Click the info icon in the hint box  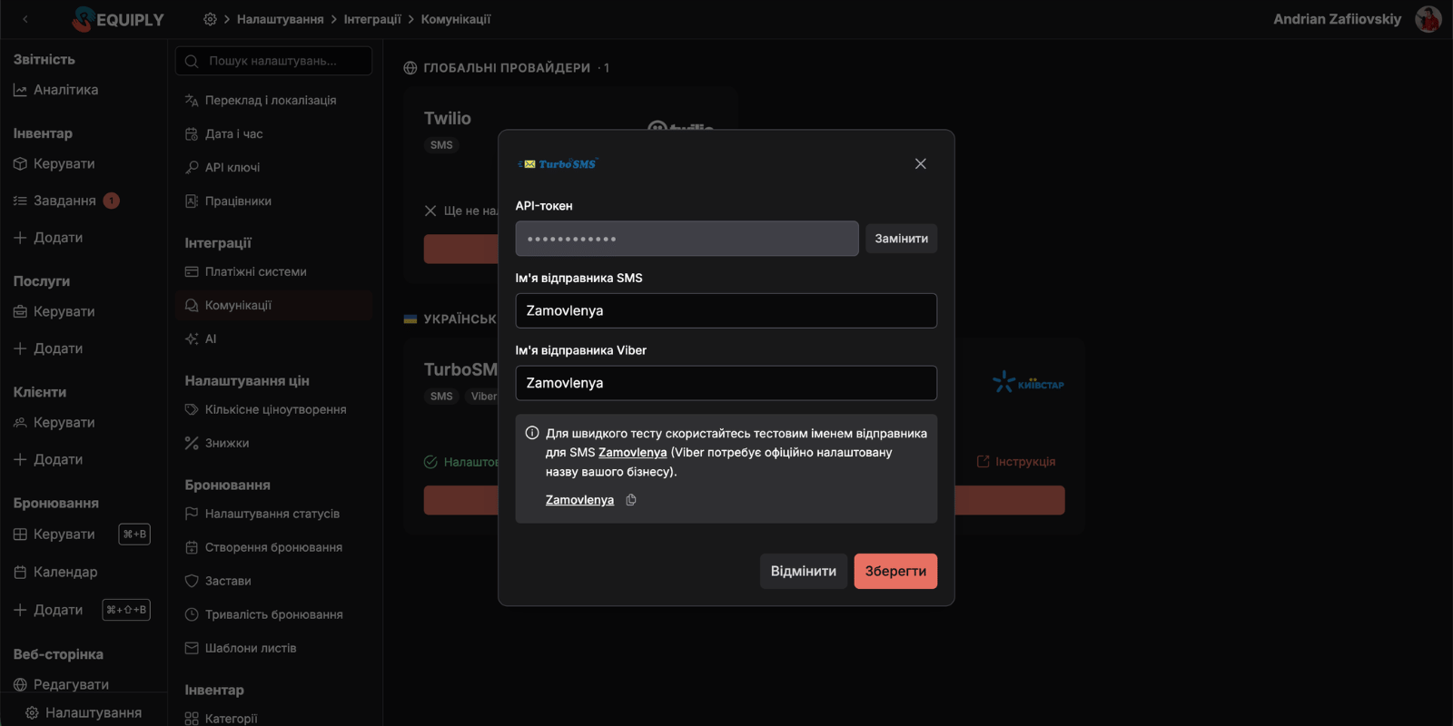pos(532,433)
